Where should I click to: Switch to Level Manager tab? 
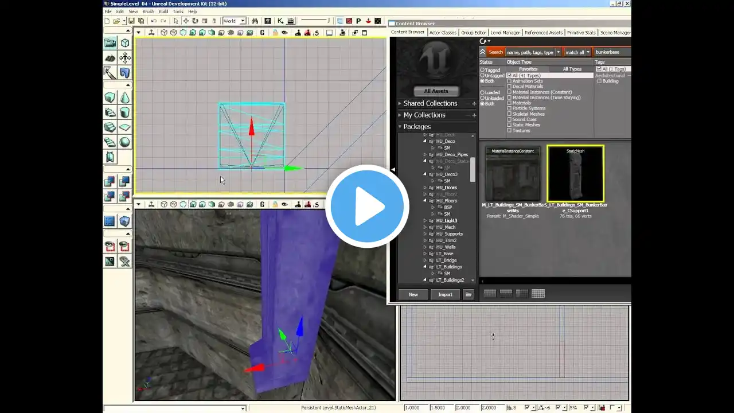click(505, 33)
